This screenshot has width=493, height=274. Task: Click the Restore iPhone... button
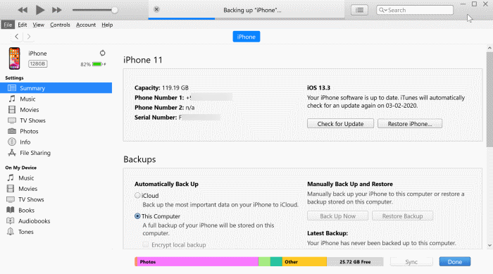[410, 124]
